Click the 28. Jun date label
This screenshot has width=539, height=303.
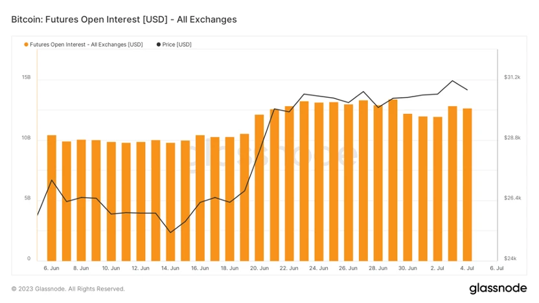click(378, 267)
